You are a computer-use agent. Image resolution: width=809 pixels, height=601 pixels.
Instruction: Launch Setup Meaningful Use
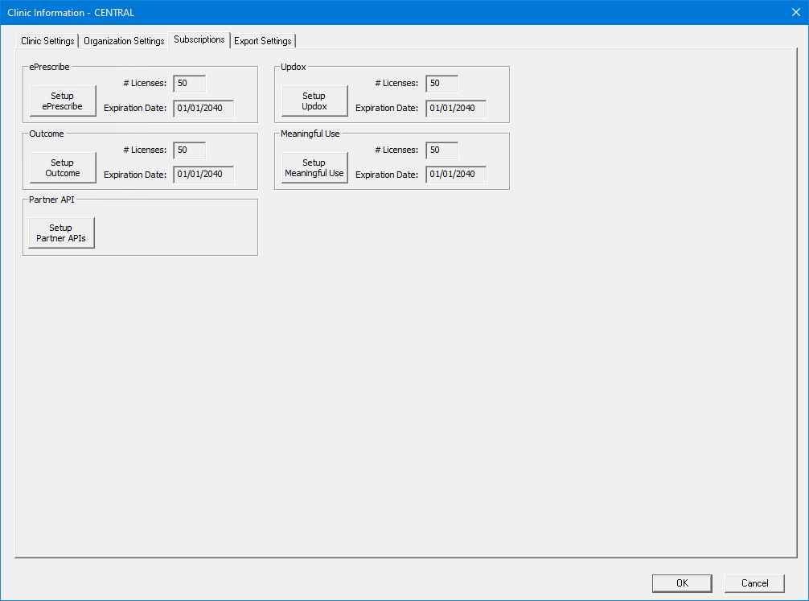coord(314,167)
